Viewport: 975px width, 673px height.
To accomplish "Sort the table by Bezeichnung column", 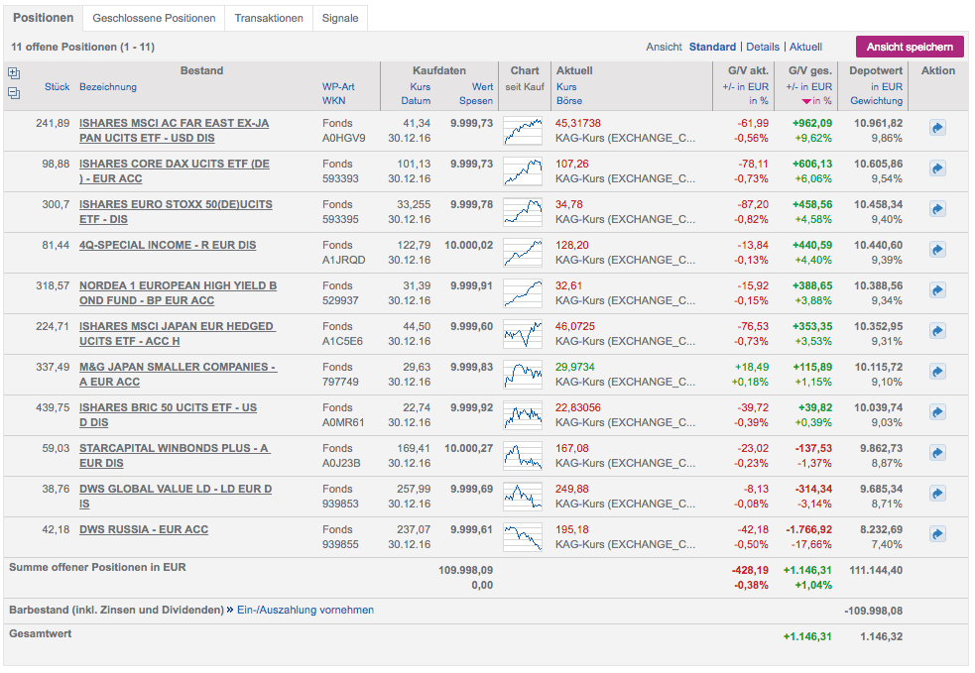I will coord(108,87).
